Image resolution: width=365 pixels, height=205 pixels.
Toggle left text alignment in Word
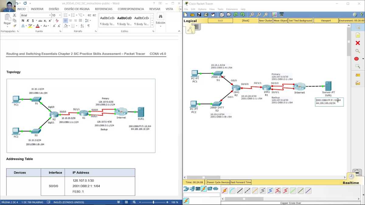pos(65,21)
